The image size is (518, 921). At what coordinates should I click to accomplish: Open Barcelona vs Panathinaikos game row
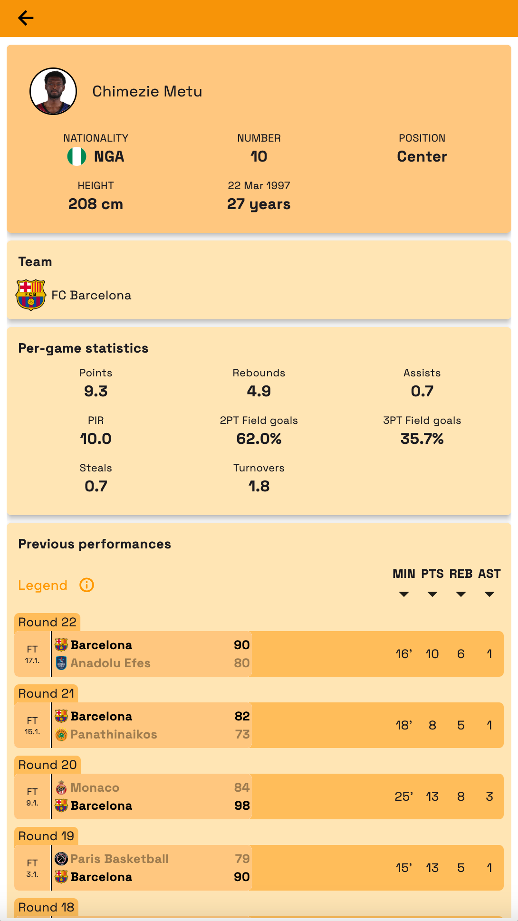point(259,725)
